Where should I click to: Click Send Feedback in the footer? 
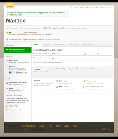tap(106, 129)
